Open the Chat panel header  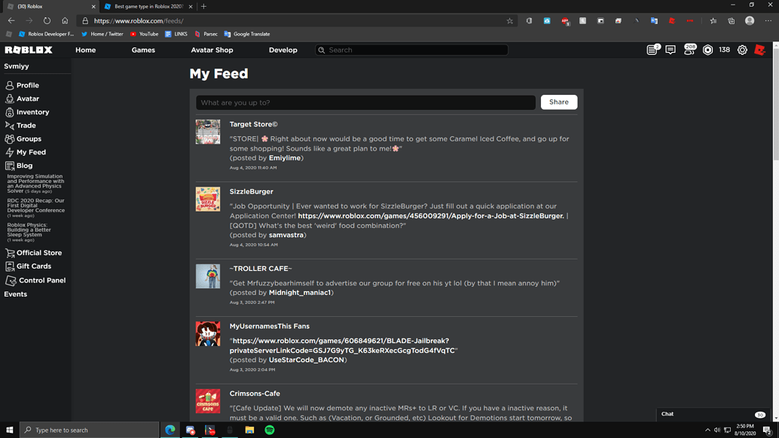(x=713, y=414)
